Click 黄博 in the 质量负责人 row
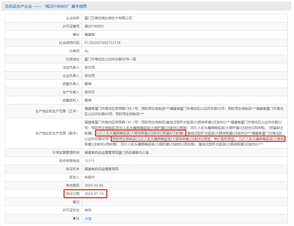Screen dimensions: 294x226 coord(88,84)
